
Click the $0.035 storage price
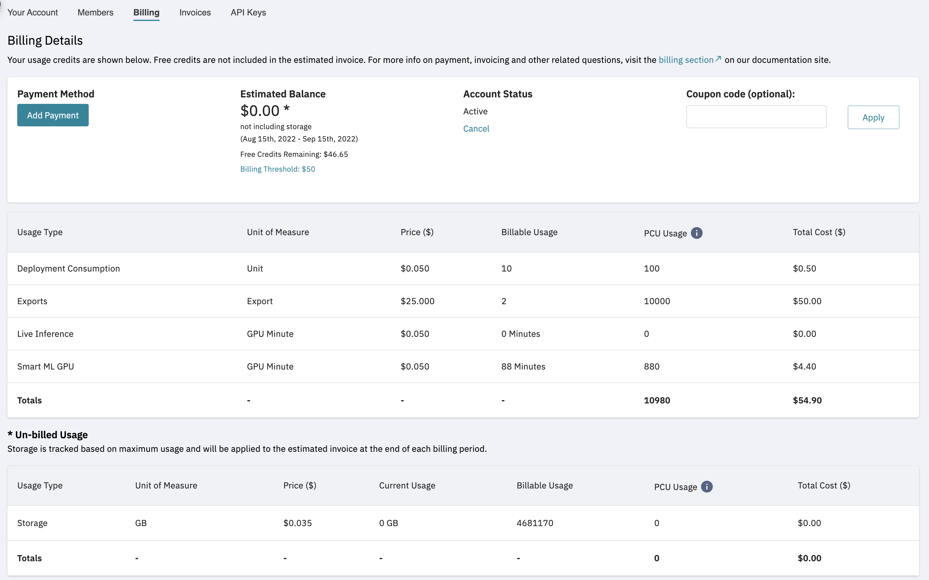tap(298, 523)
